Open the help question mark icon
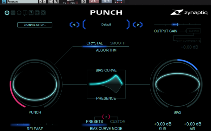Viewport: 211px width, 131px height. pyautogui.click(x=31, y=13)
